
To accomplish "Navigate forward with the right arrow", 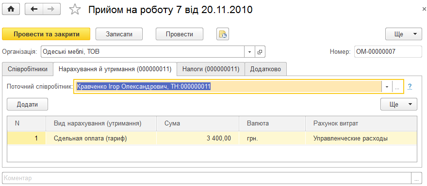I will click(51, 9).
